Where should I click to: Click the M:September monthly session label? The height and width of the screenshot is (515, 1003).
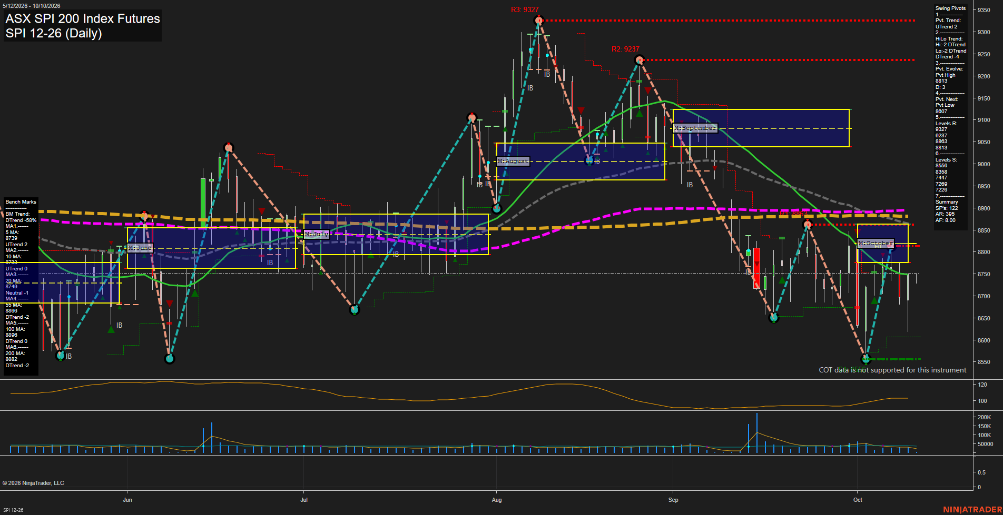695,128
